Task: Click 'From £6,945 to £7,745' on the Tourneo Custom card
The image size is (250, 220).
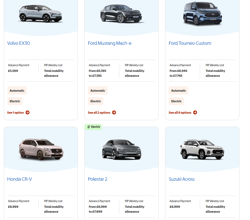Action: click(178, 73)
